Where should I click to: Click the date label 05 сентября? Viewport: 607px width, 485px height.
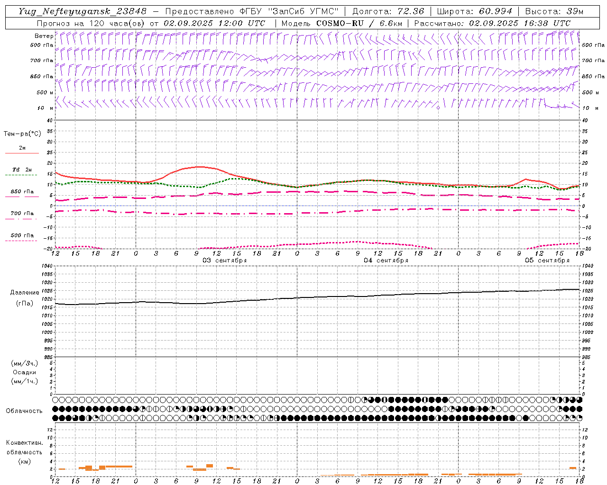[547, 260]
